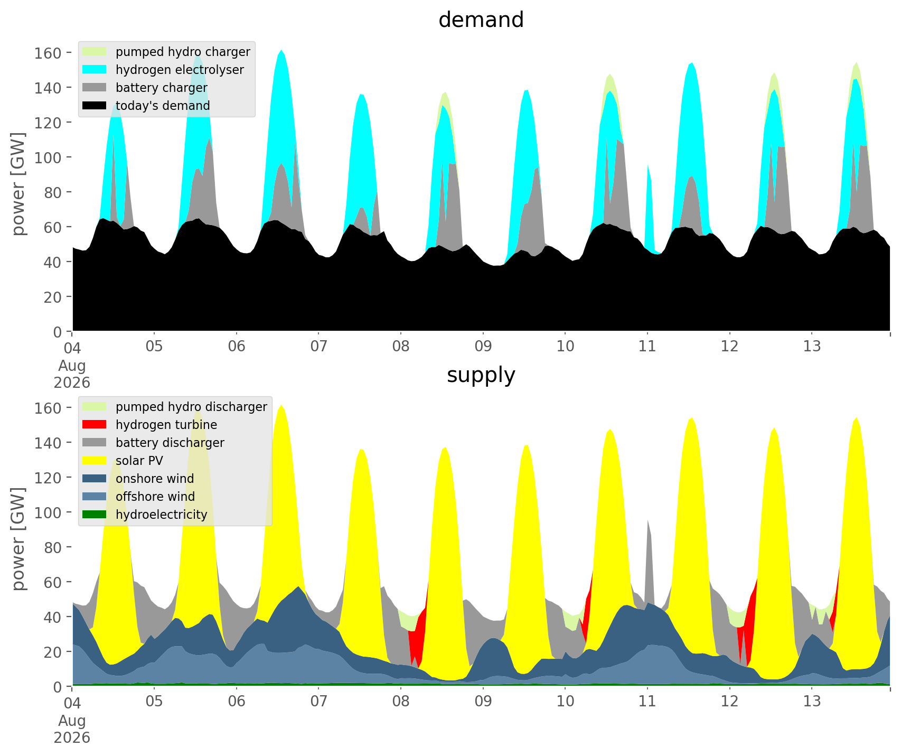
Task: Click the demand chart's "power [GW]" axis label
Action: [x=18, y=184]
